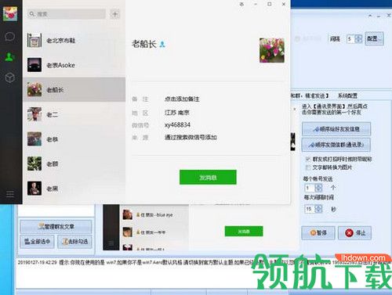392x295 pixels.
Task: Toggle 群发或打招呼时称呼用昵称 checkbox
Action: (x=308, y=159)
